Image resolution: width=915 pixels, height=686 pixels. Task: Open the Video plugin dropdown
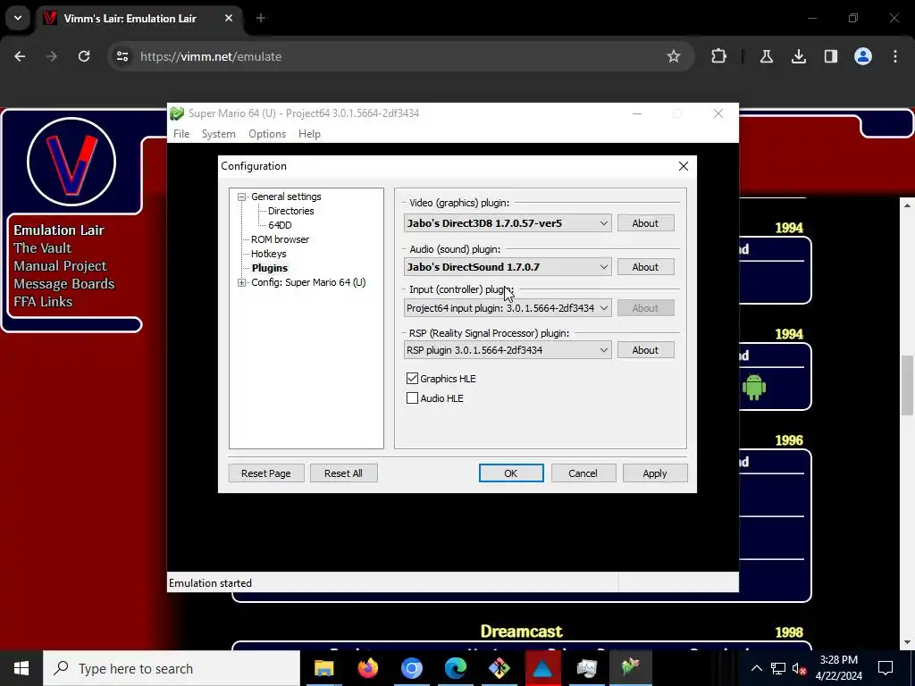[x=508, y=223]
